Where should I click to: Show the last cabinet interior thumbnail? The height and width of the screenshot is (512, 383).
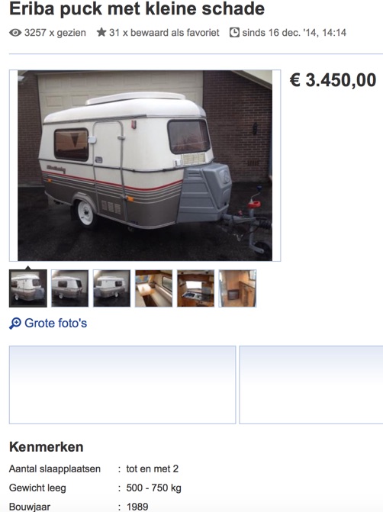click(x=237, y=288)
